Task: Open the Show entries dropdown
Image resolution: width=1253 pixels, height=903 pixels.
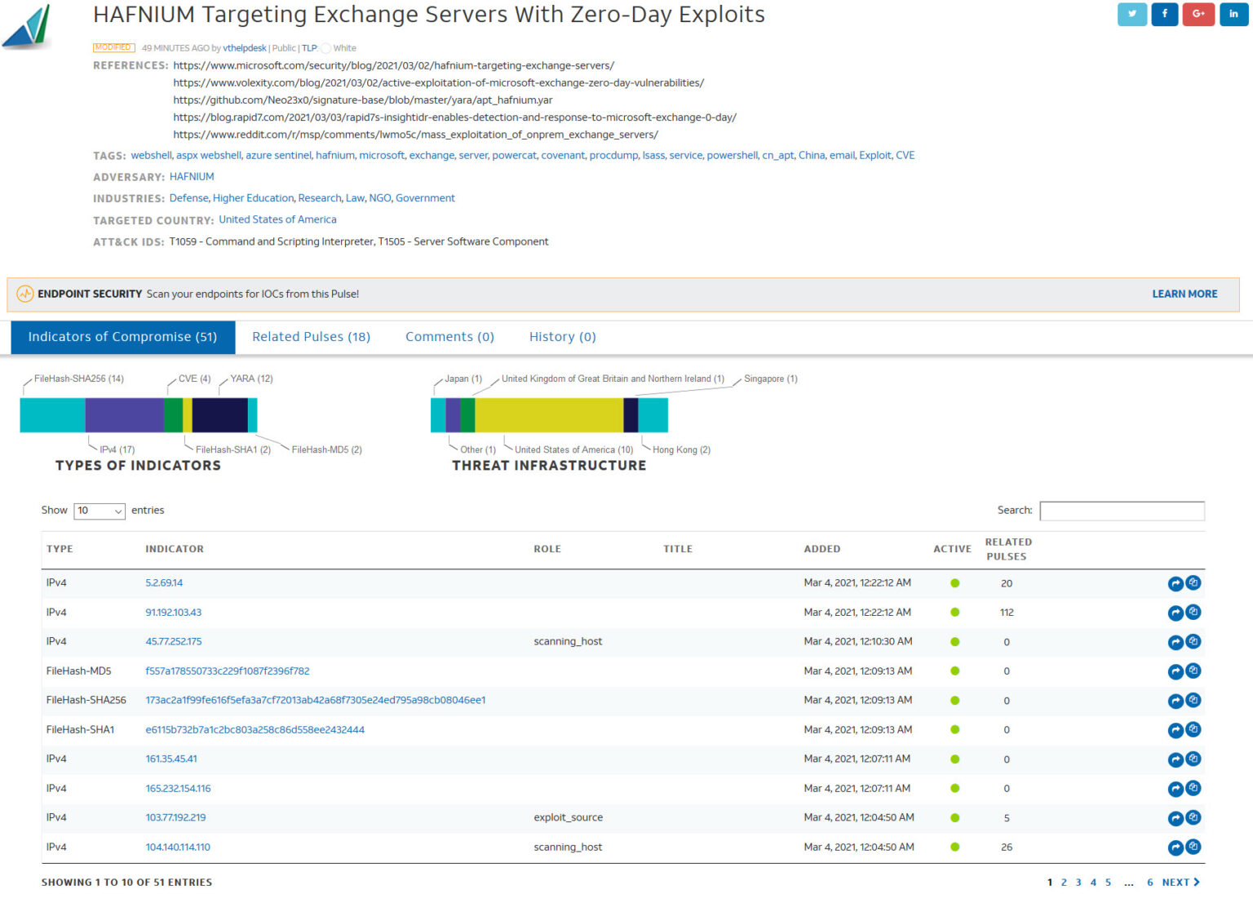Action: 98,511
